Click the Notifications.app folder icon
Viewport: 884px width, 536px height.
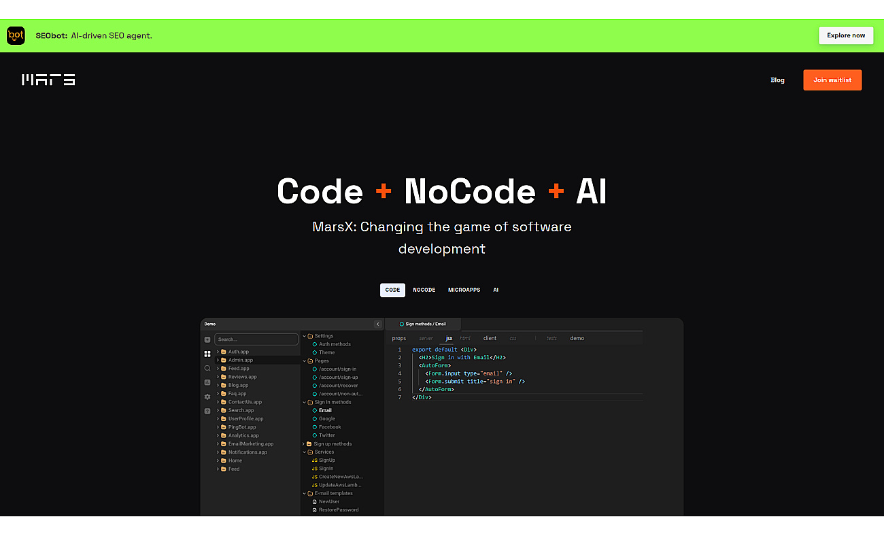pos(224,452)
